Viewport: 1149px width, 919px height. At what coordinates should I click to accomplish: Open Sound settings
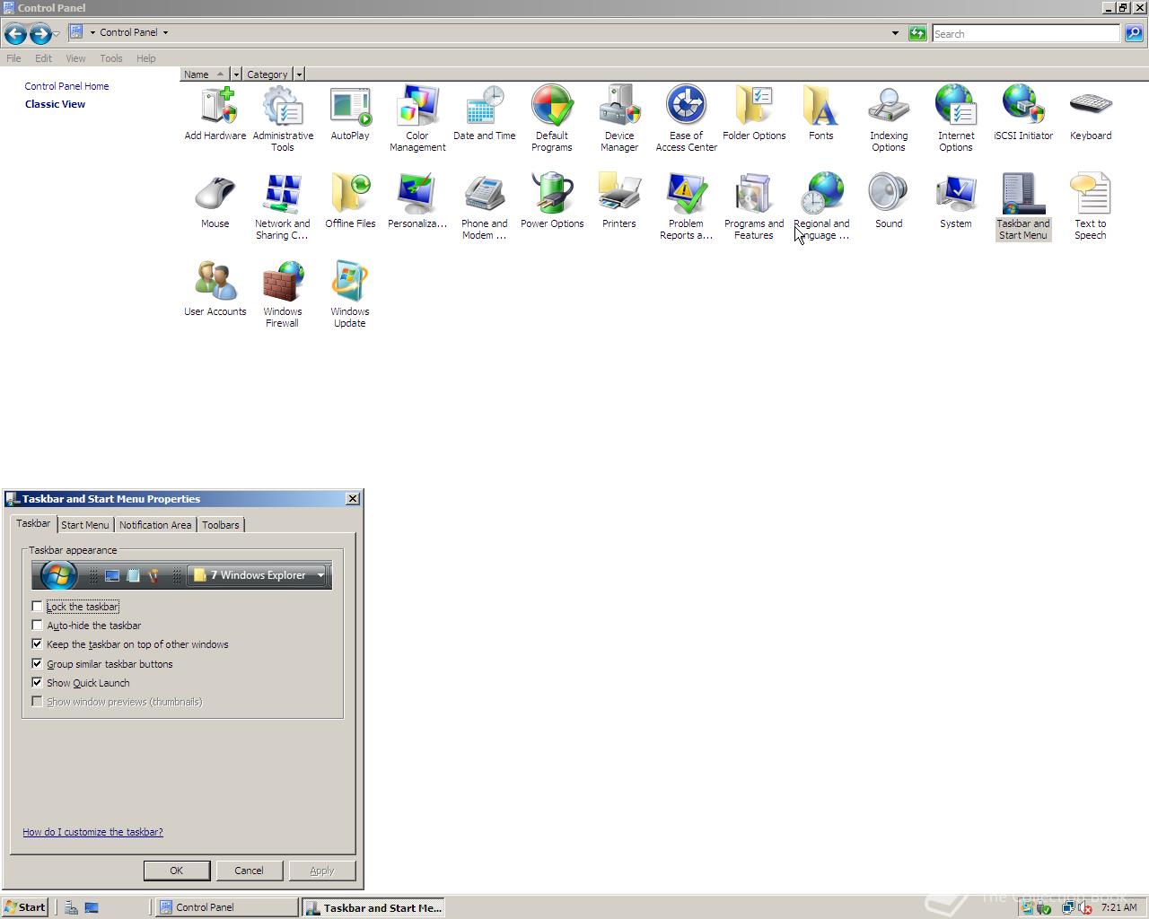pyautogui.click(x=889, y=202)
